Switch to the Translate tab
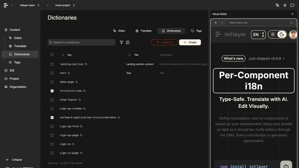Viewport: 299px width, 168px height. point(144,31)
